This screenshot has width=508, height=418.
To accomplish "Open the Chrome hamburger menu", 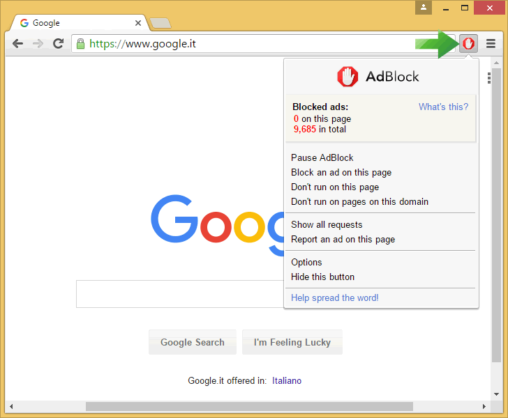I will 491,43.
